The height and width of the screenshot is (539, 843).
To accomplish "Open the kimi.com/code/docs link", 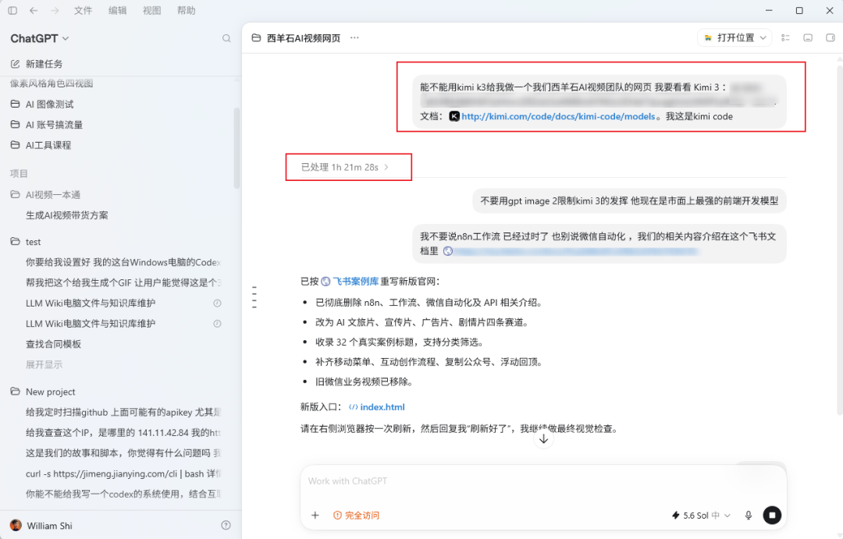I will 558,116.
